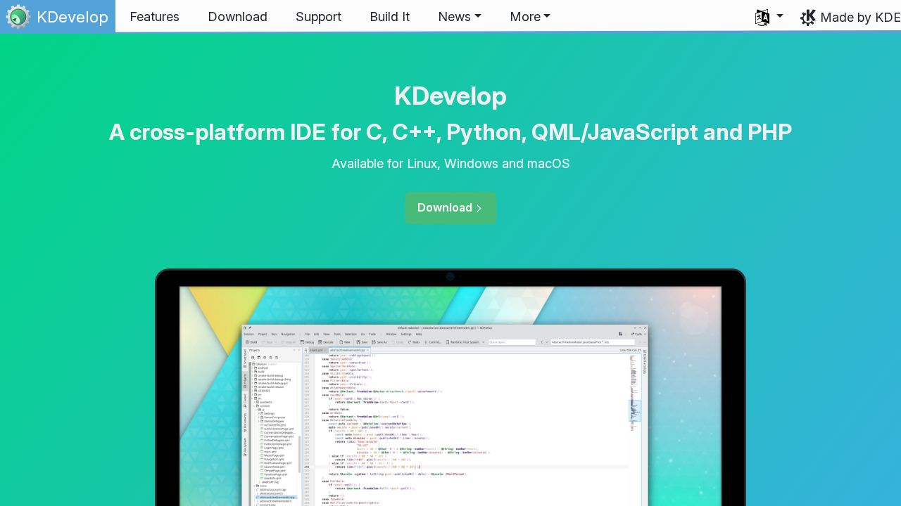Screen dimensions: 901x506
Task: Expand the More dropdown menu
Action: (x=530, y=16)
